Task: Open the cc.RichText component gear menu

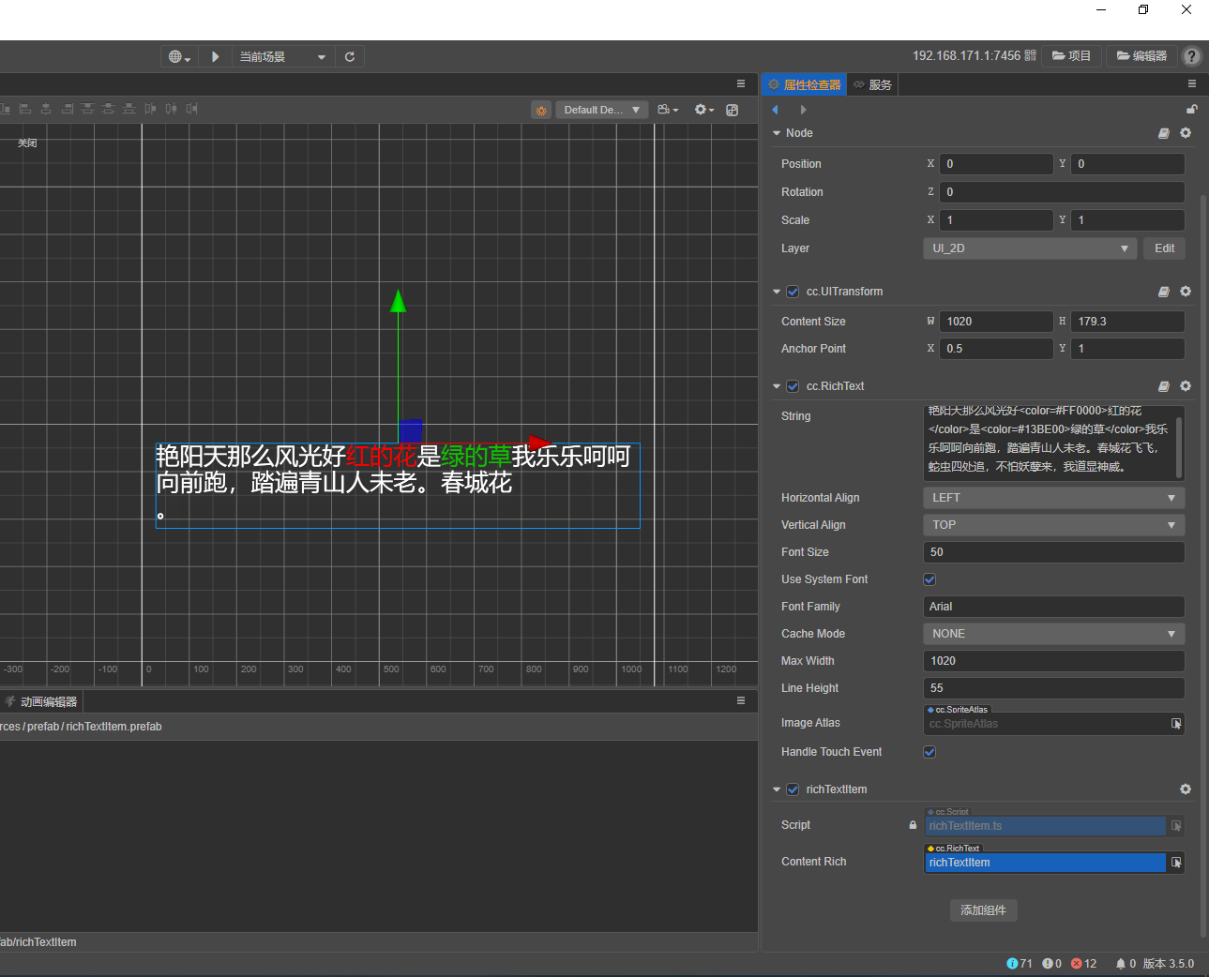Action: [1186, 386]
